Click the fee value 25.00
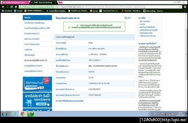Viewport: 188px width, 123px height. 91,78
